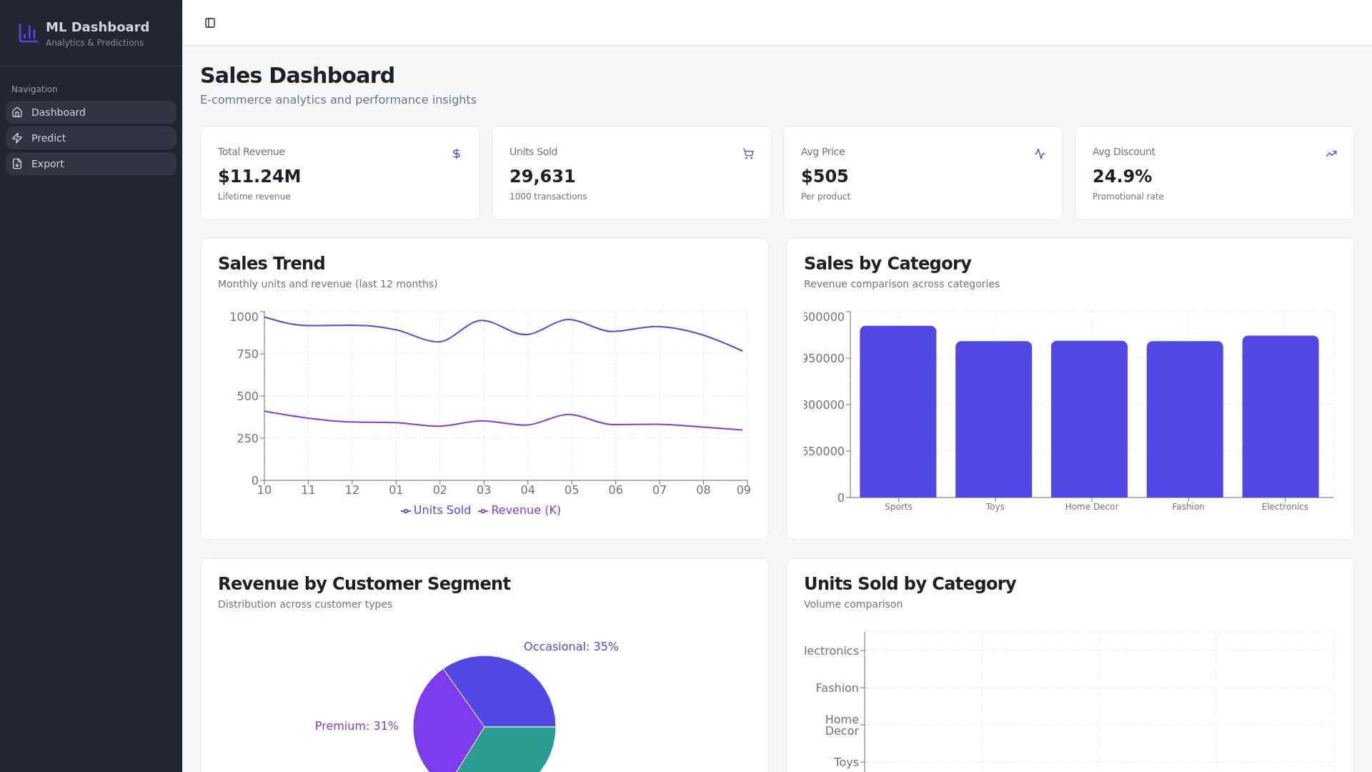
Task: Click the lightning icon beside Predict
Action: (x=17, y=138)
